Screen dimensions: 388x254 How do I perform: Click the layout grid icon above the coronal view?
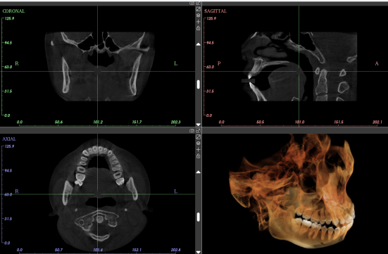198,4
